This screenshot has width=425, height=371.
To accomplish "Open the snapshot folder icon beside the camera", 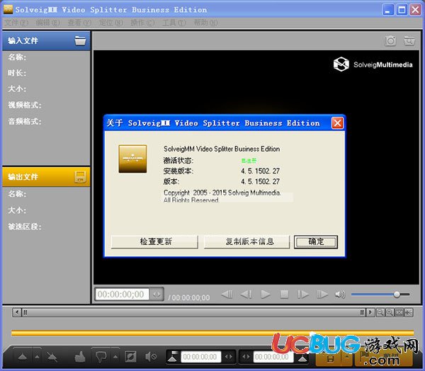I will 409,41.
